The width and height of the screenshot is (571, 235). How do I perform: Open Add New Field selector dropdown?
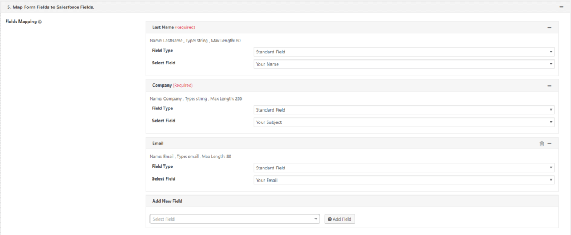click(x=235, y=219)
